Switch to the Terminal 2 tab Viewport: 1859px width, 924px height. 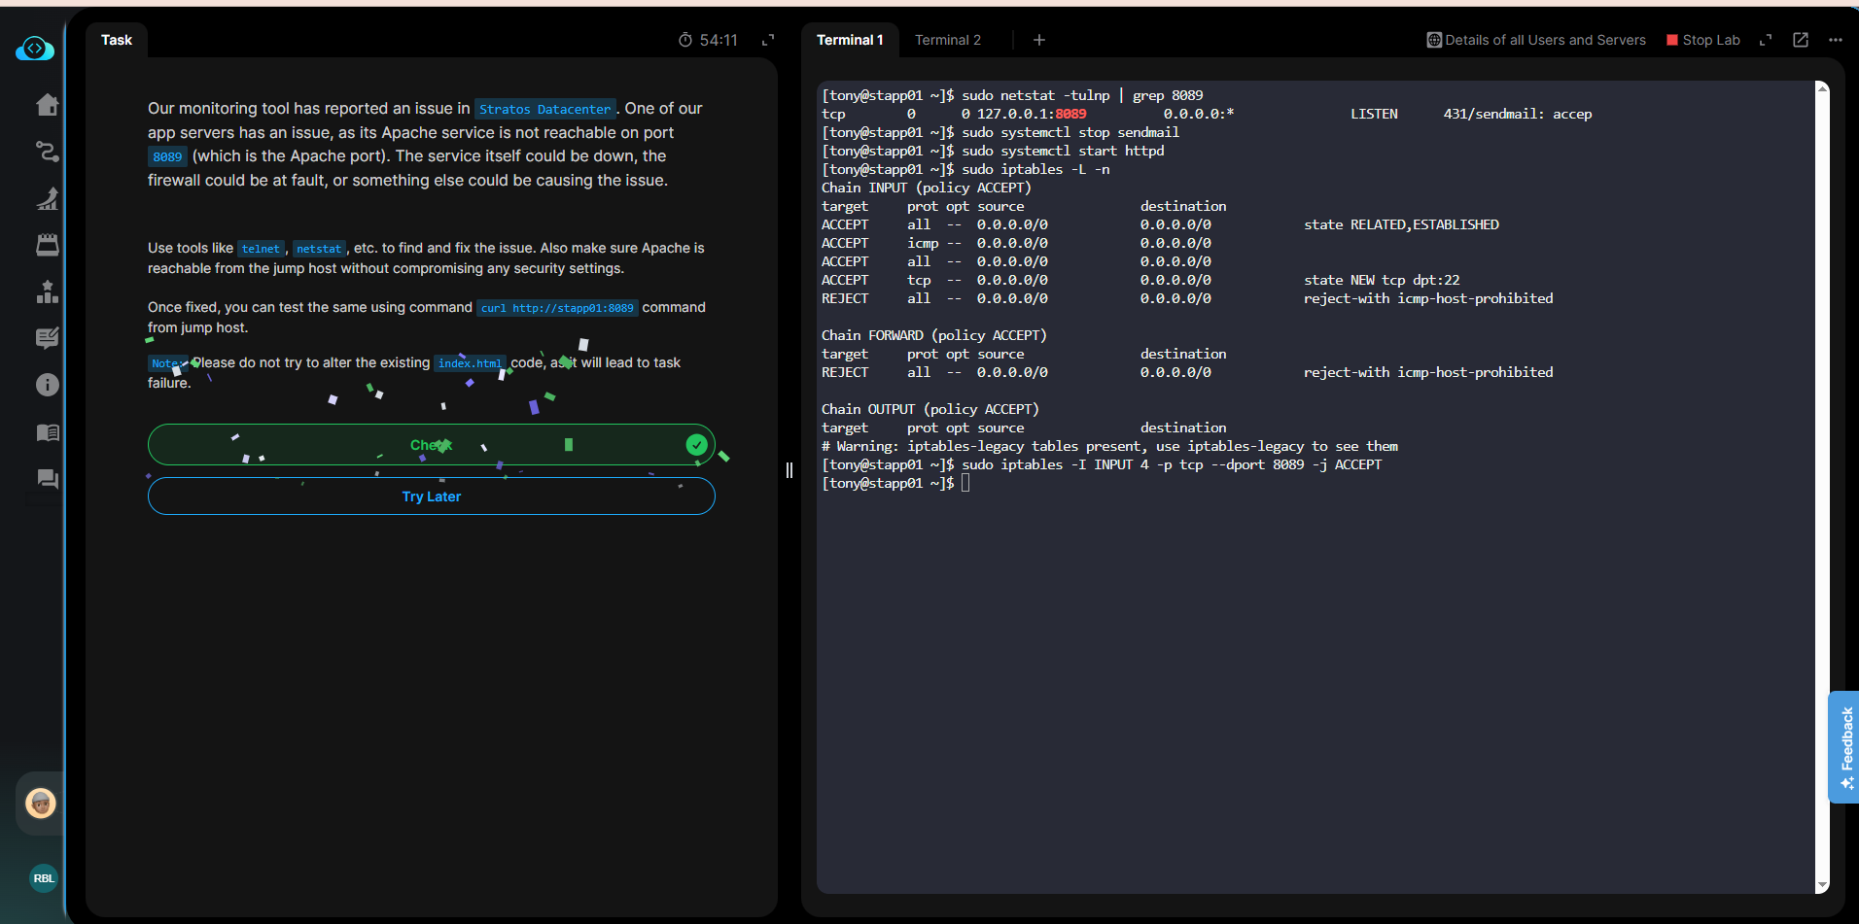tap(947, 40)
